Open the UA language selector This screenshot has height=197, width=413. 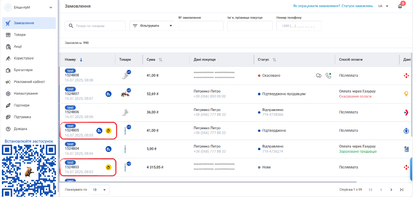(x=384, y=6)
